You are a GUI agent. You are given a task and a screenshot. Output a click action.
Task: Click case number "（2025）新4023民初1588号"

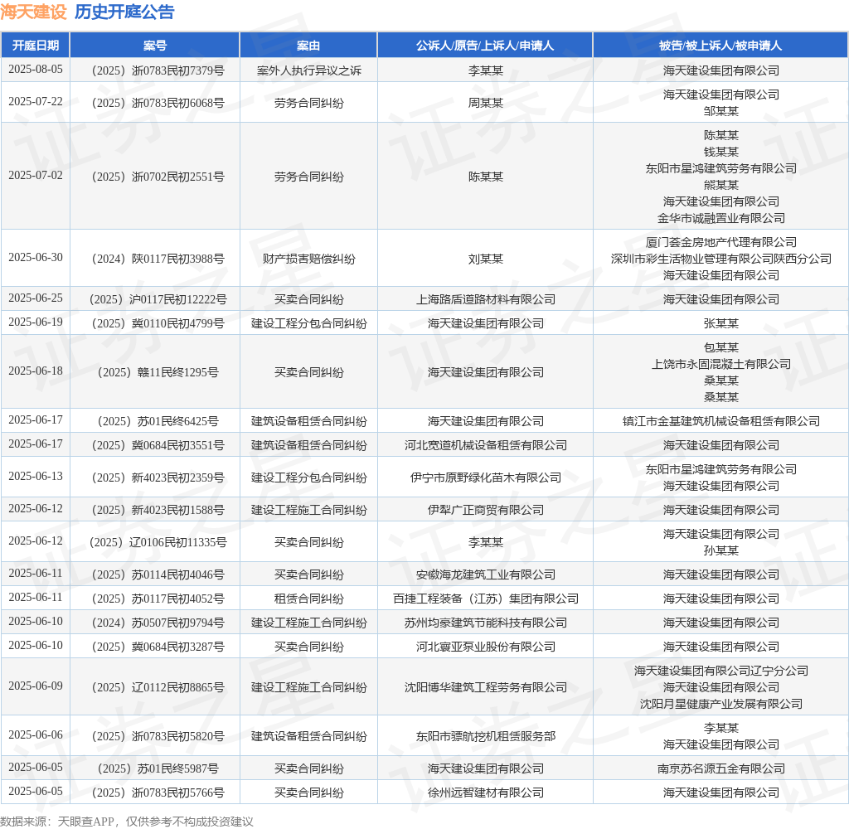(155, 510)
